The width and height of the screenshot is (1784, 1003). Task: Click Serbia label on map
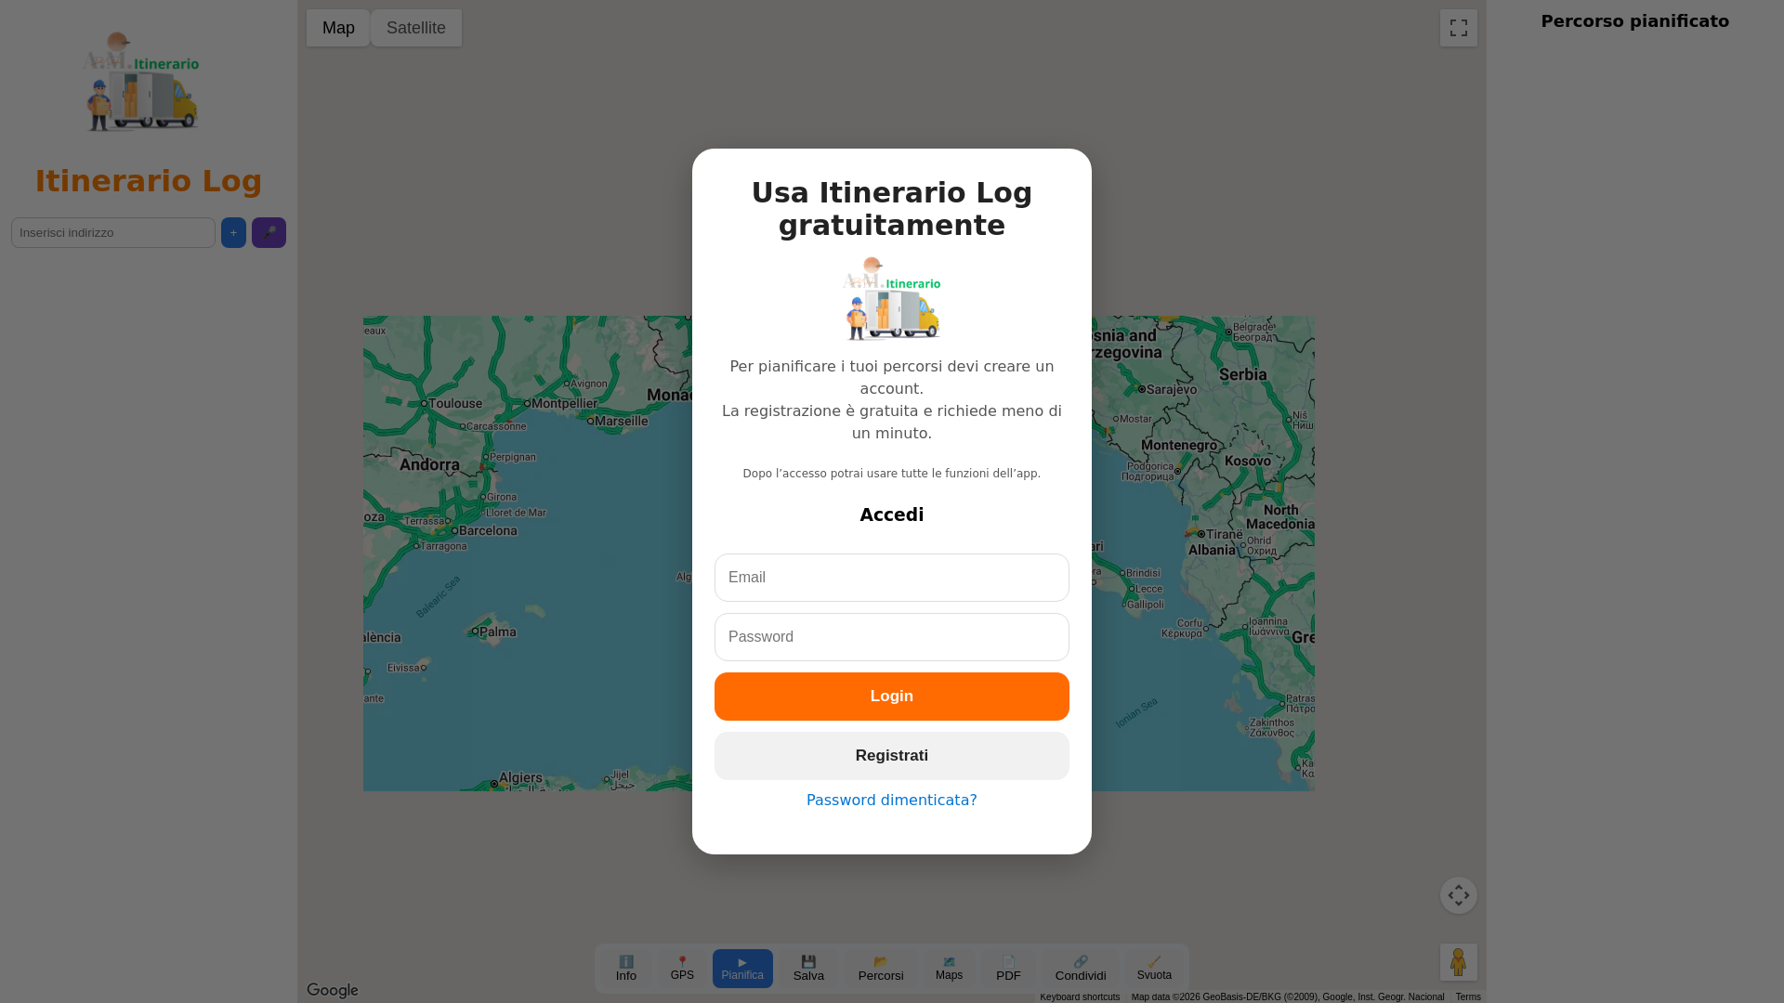1243,374
